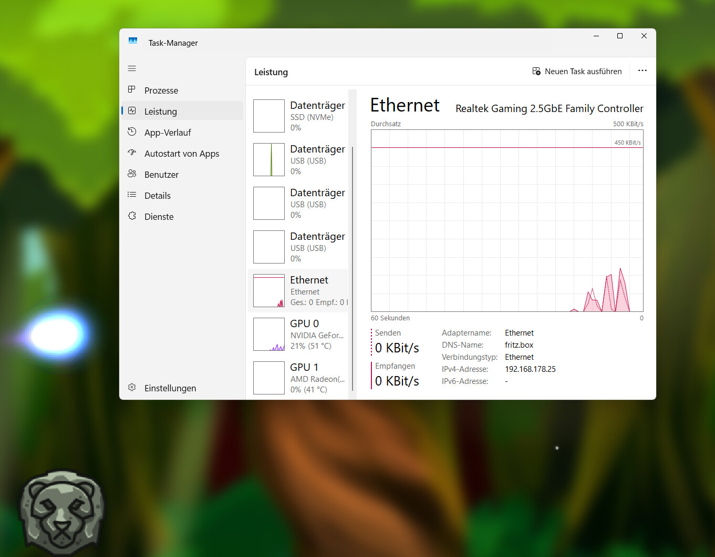The image size is (715, 557).
Task: Click the 500 KBit/s scale label
Action: 628,124
